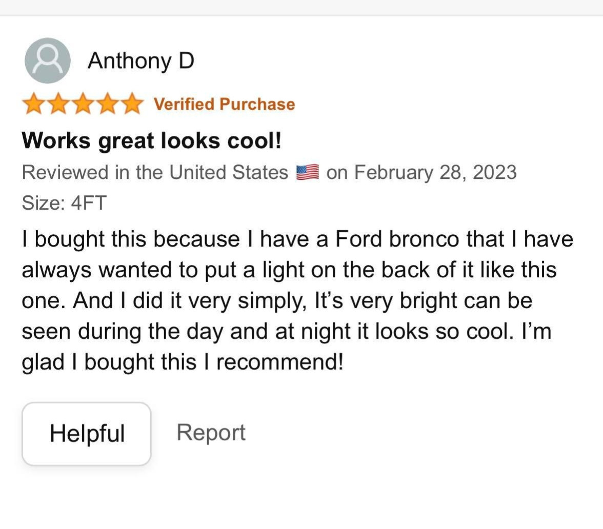The image size is (603, 529).
Task: Click Anthony D's profile avatar icon
Action: click(47, 60)
